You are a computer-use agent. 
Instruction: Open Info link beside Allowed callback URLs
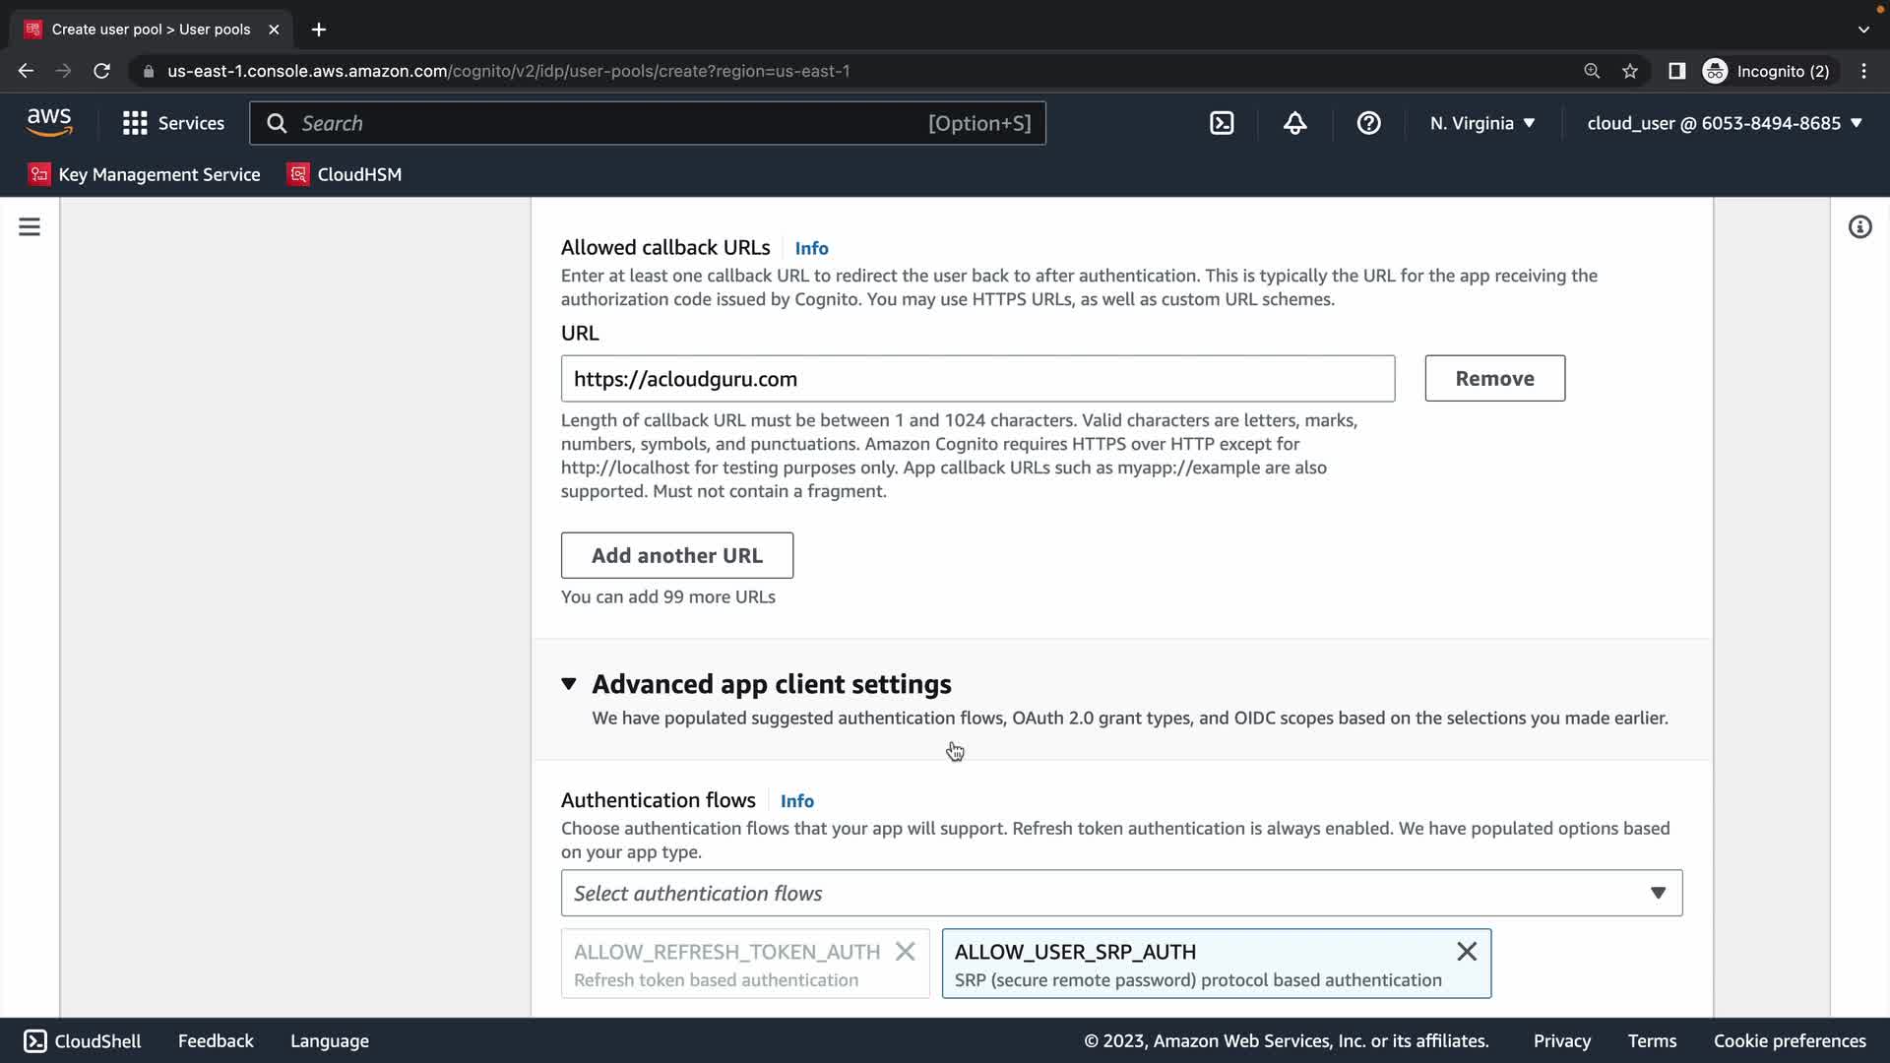click(811, 248)
